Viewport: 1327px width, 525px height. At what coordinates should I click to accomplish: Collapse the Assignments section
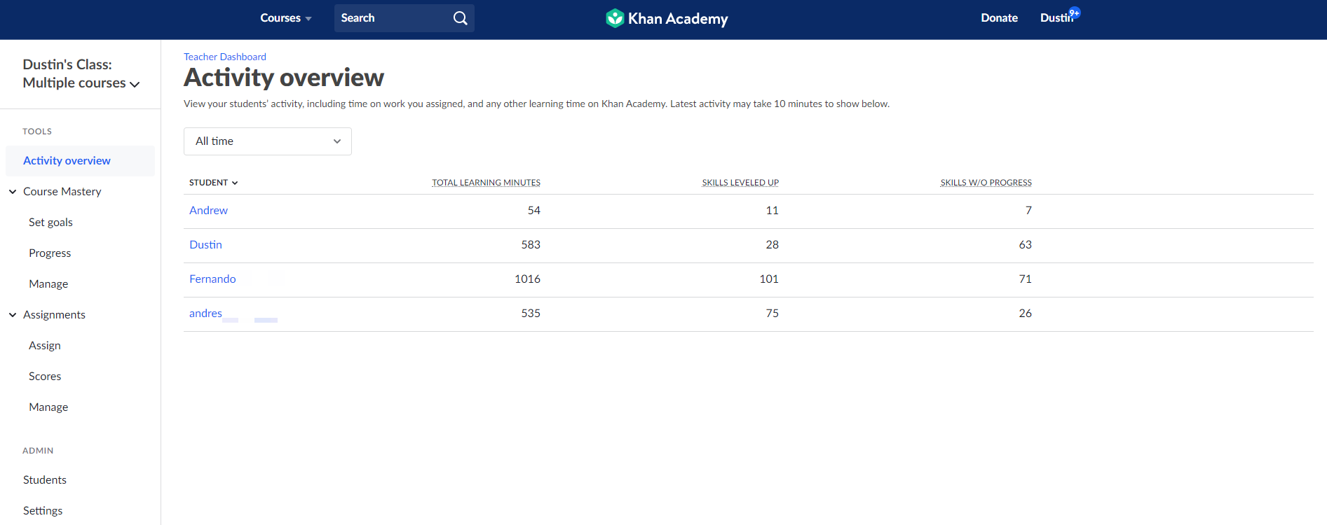(x=13, y=315)
